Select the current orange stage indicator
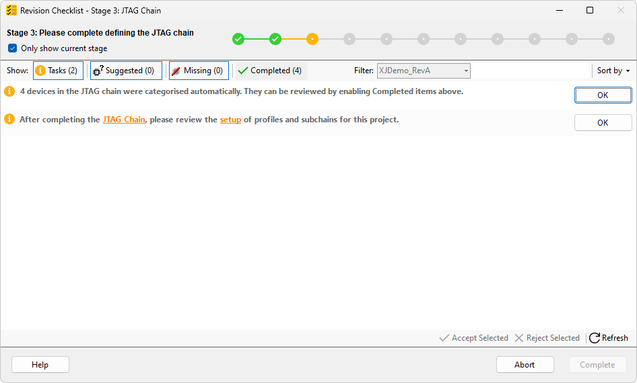The width and height of the screenshot is (637, 383). 312,39
